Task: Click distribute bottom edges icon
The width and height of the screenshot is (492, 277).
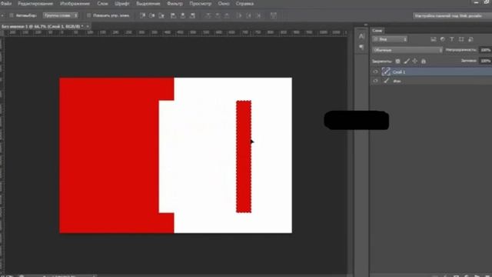Action: 227,15
